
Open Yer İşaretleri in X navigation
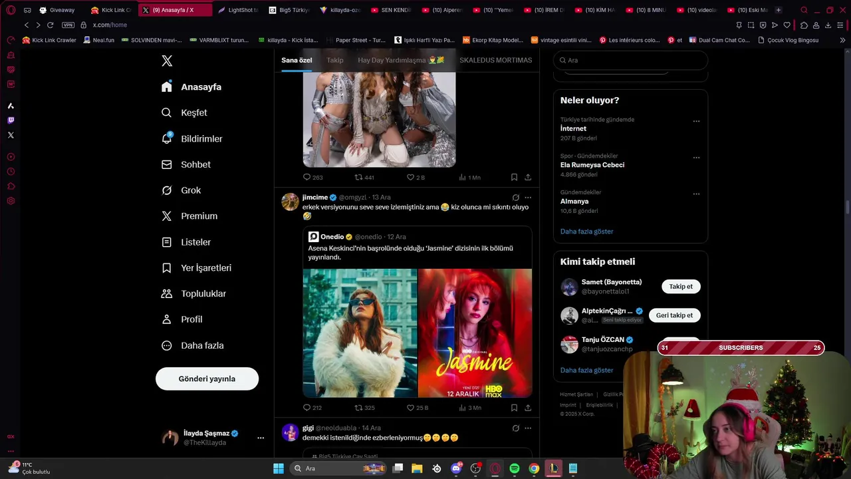point(197,267)
